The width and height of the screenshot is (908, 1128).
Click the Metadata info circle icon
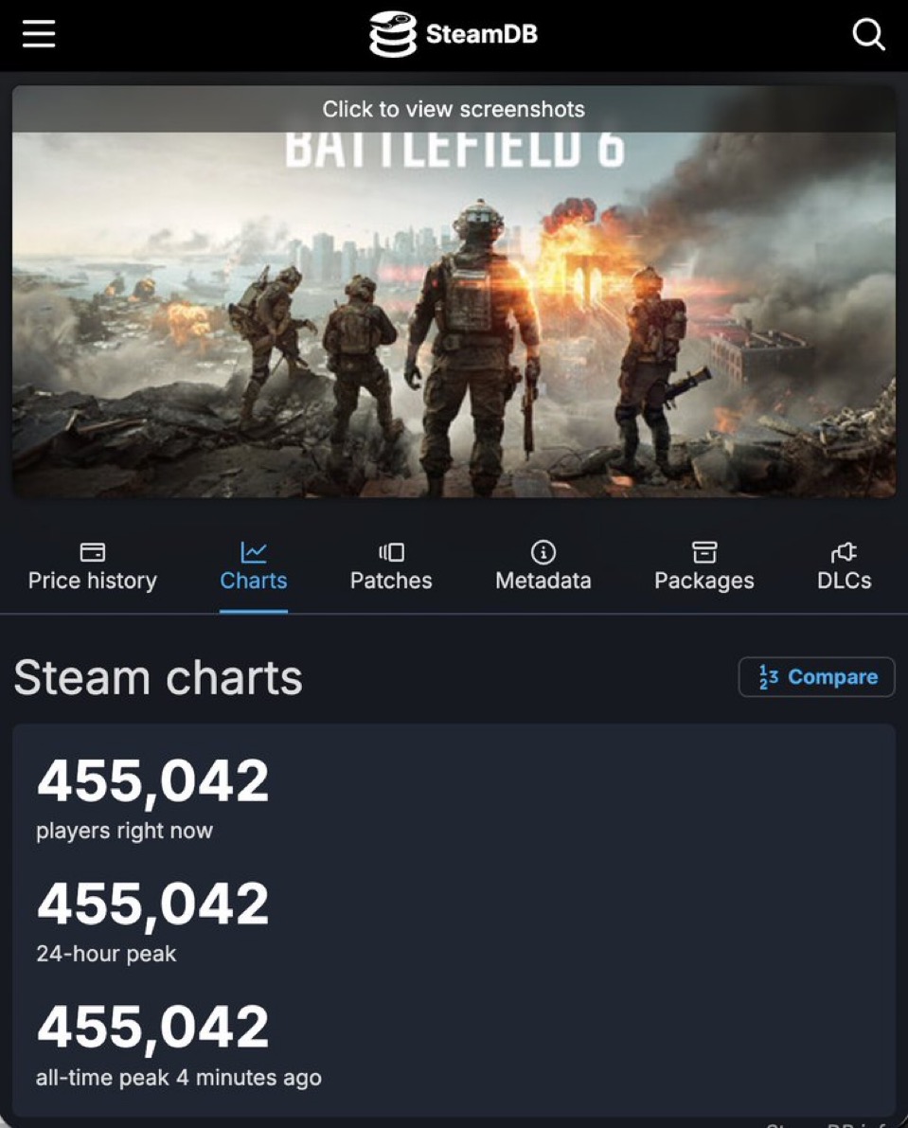click(543, 551)
